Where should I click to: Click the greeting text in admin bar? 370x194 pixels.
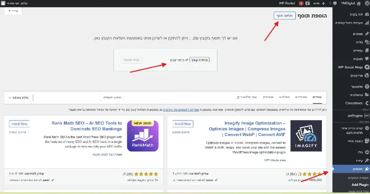[x=17, y=3]
